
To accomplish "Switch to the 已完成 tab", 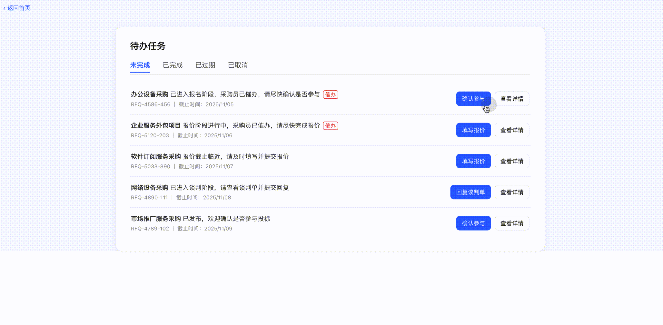I will point(173,65).
